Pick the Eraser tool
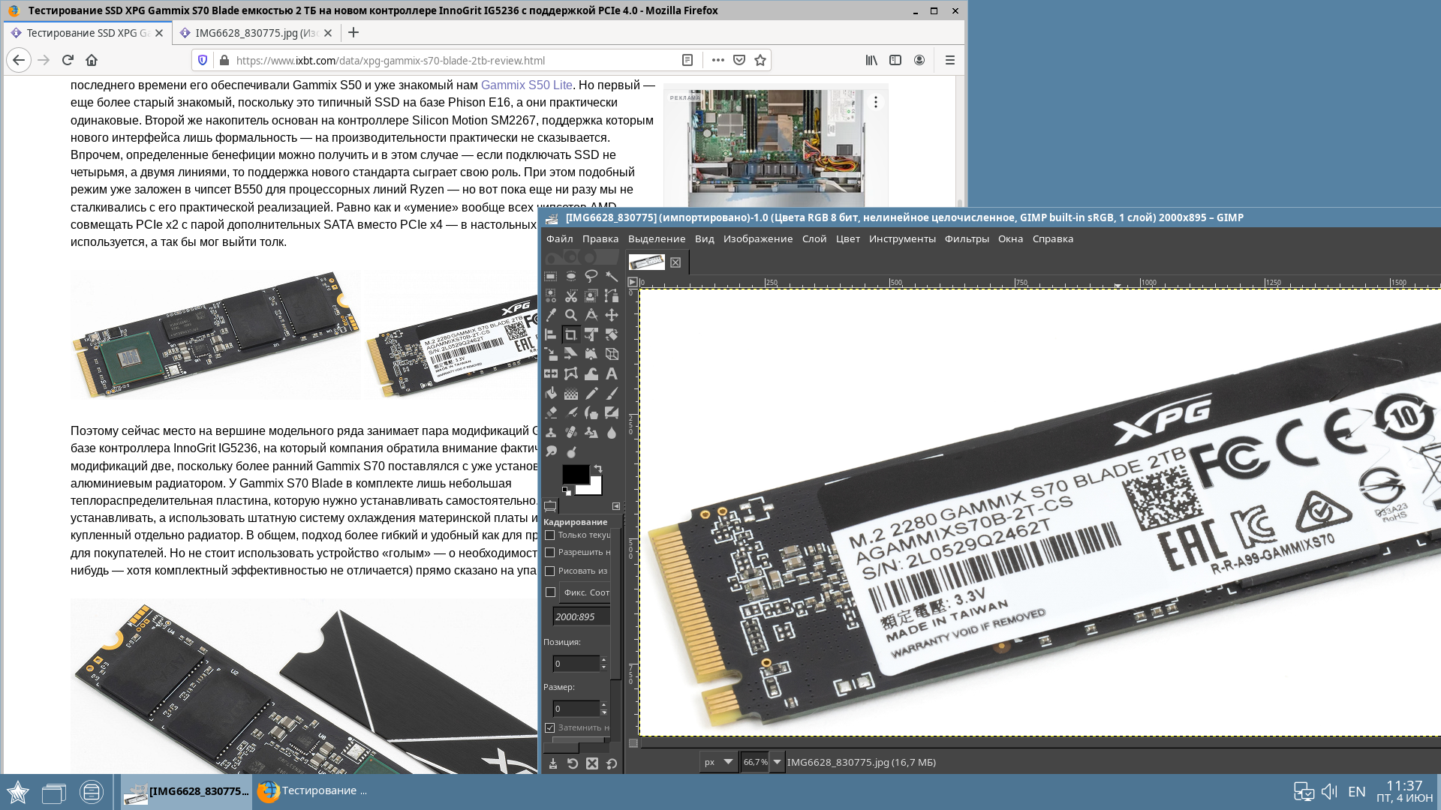1441x810 pixels. (551, 412)
